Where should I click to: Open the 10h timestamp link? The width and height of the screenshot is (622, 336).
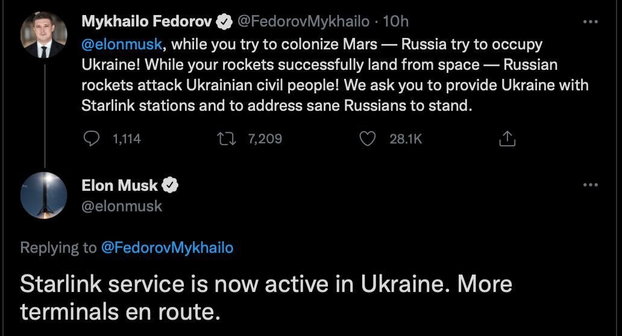[396, 22]
